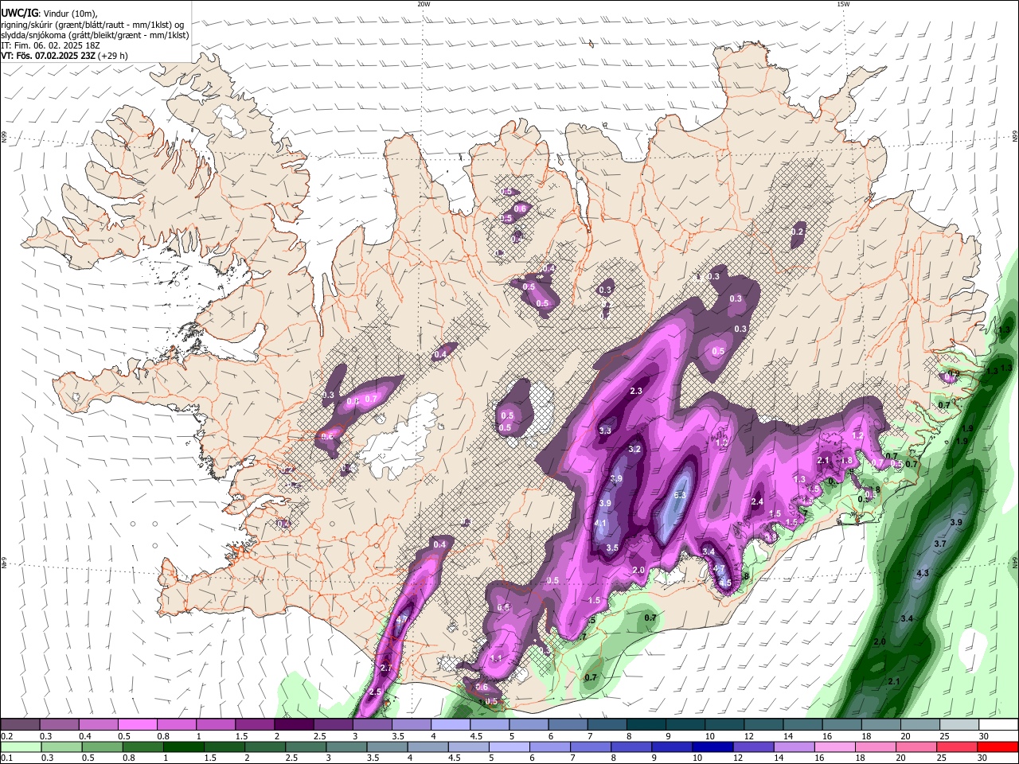Select the palest green 0.1–0.3 rain legend swatch
This screenshot has width=1019, height=764.
coord(21,747)
